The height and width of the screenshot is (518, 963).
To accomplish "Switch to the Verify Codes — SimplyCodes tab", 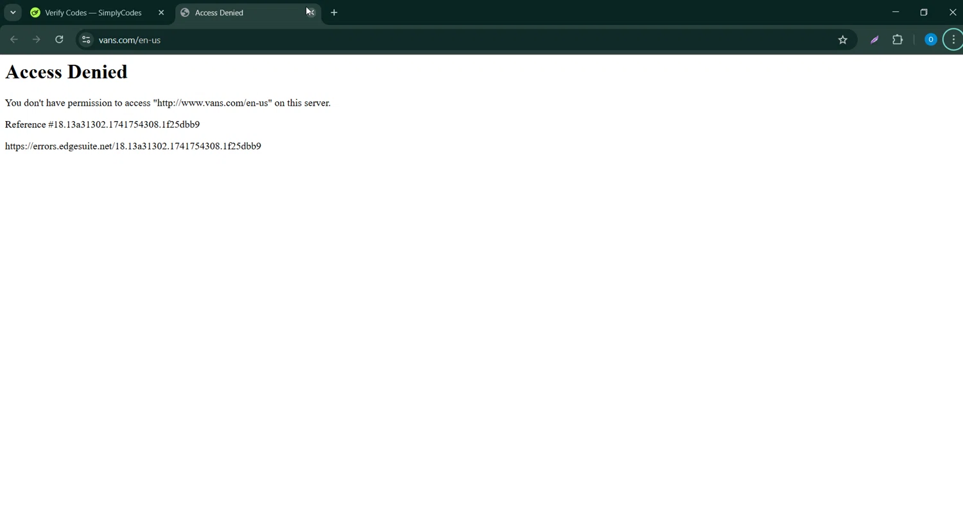I will [x=98, y=12].
